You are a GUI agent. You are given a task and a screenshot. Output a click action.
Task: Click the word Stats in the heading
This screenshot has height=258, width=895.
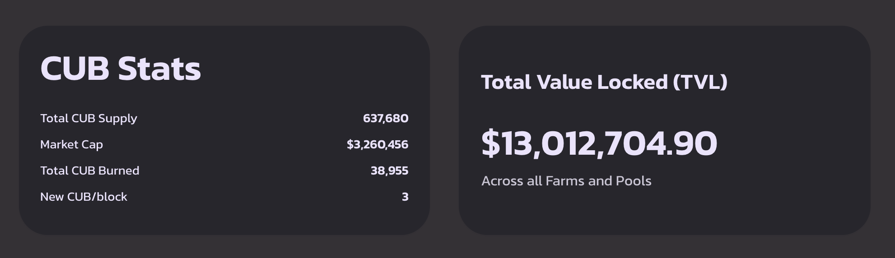[159, 69]
